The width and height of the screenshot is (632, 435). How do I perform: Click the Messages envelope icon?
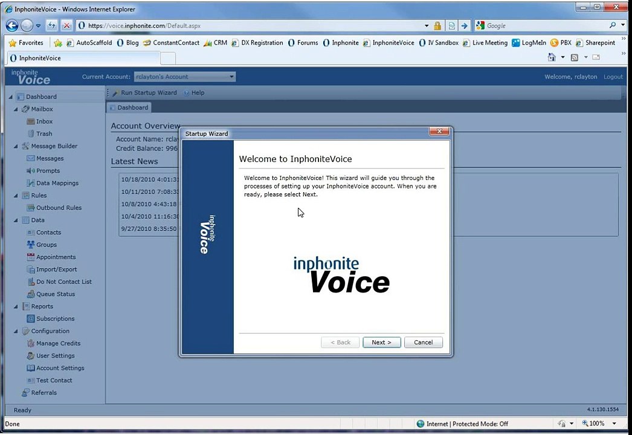coord(31,158)
